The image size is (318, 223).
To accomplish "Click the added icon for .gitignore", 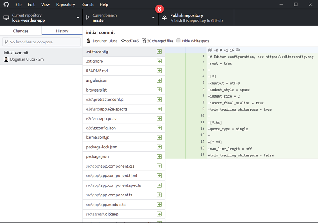I will pyautogui.click(x=159, y=61).
